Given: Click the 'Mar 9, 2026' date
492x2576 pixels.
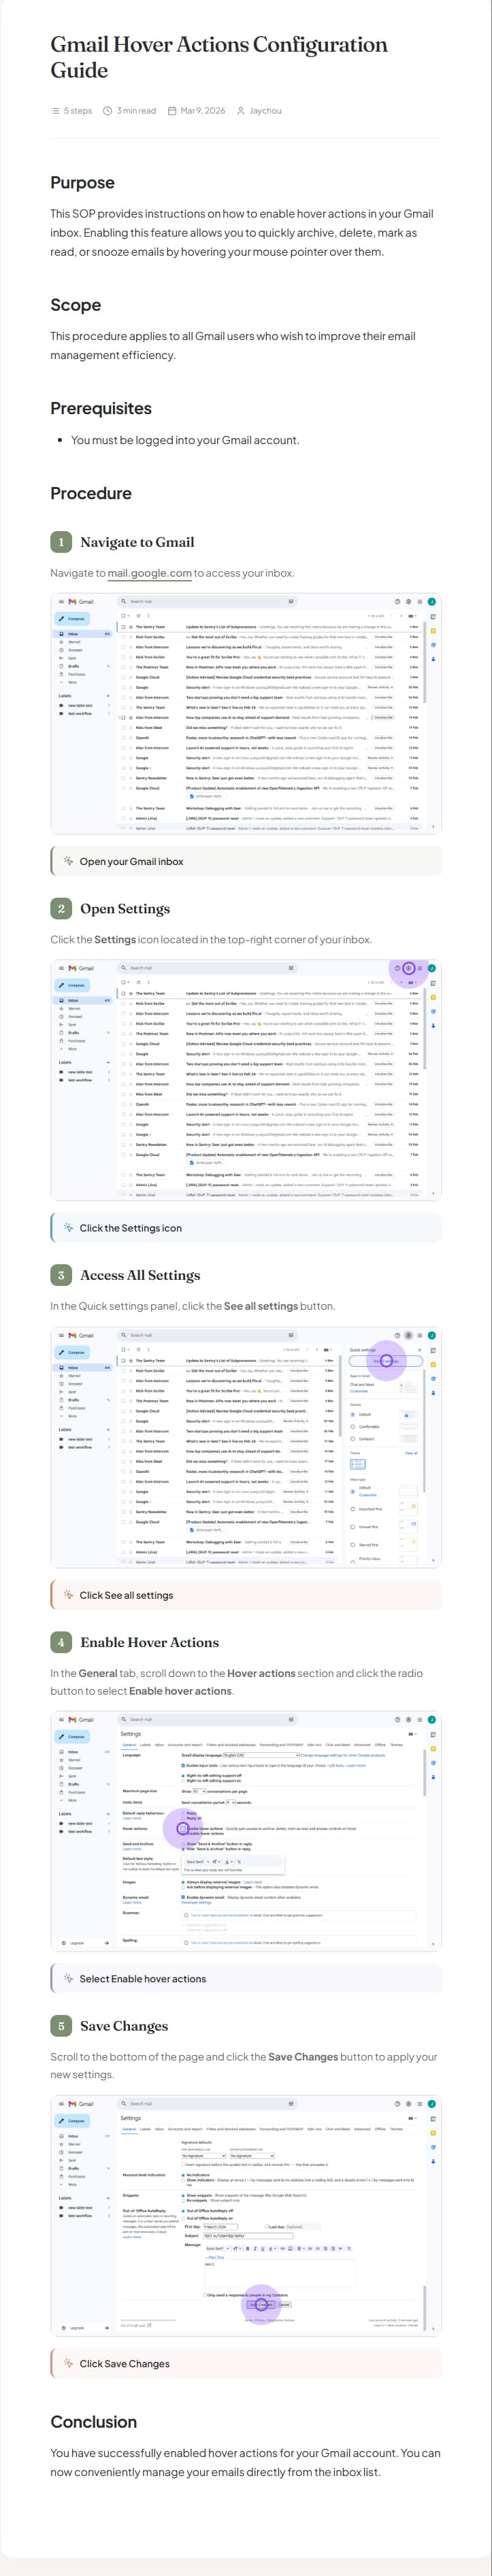Looking at the screenshot, I should pyautogui.click(x=203, y=111).
